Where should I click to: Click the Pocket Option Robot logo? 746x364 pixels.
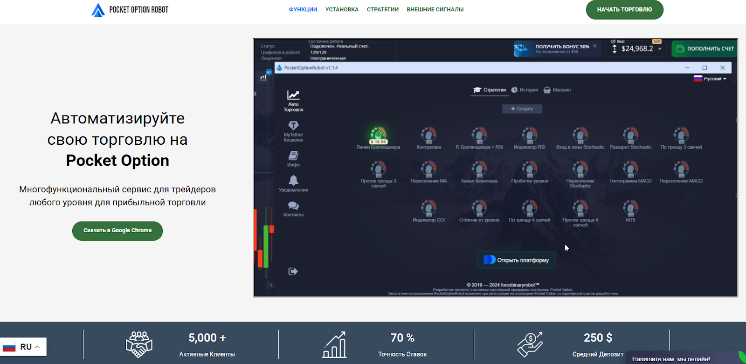130,10
